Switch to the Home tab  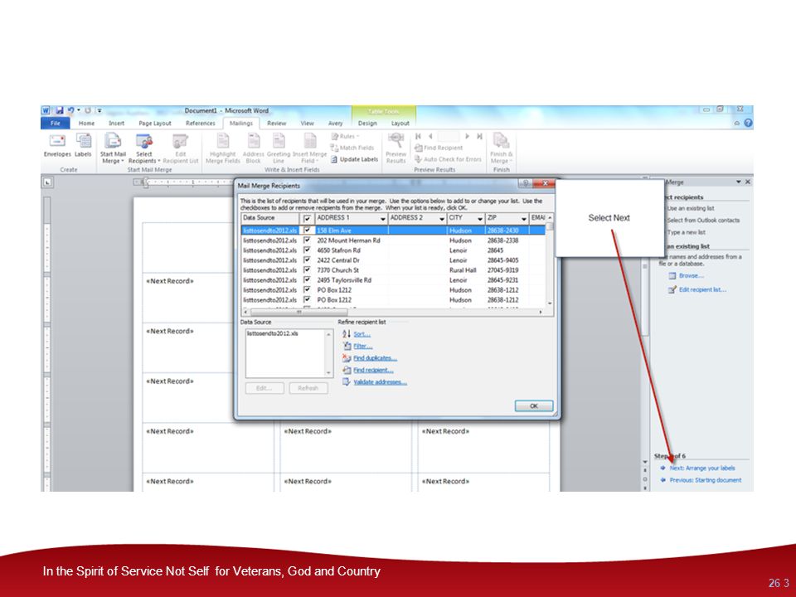tap(86, 124)
